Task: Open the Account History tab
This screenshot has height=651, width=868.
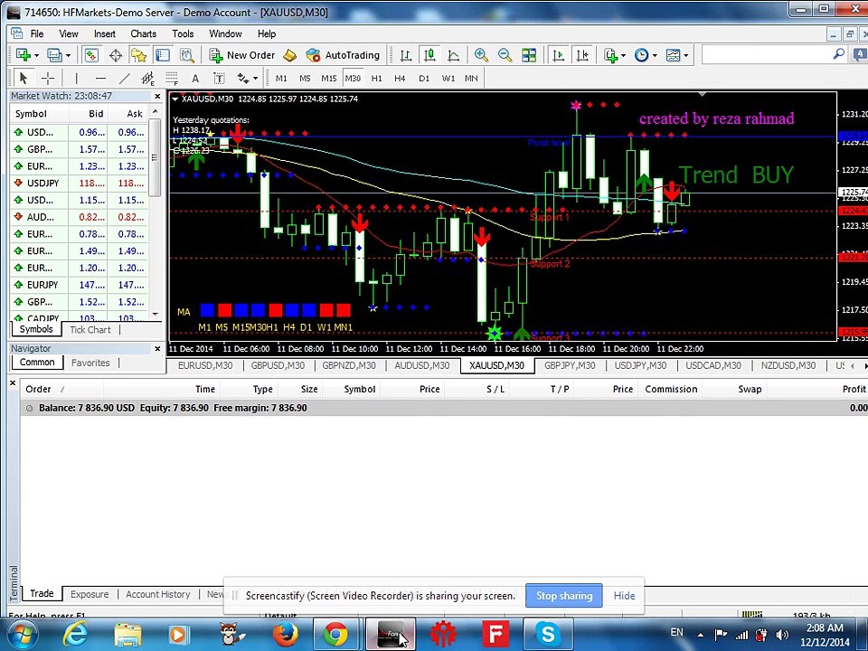Action: [157, 594]
